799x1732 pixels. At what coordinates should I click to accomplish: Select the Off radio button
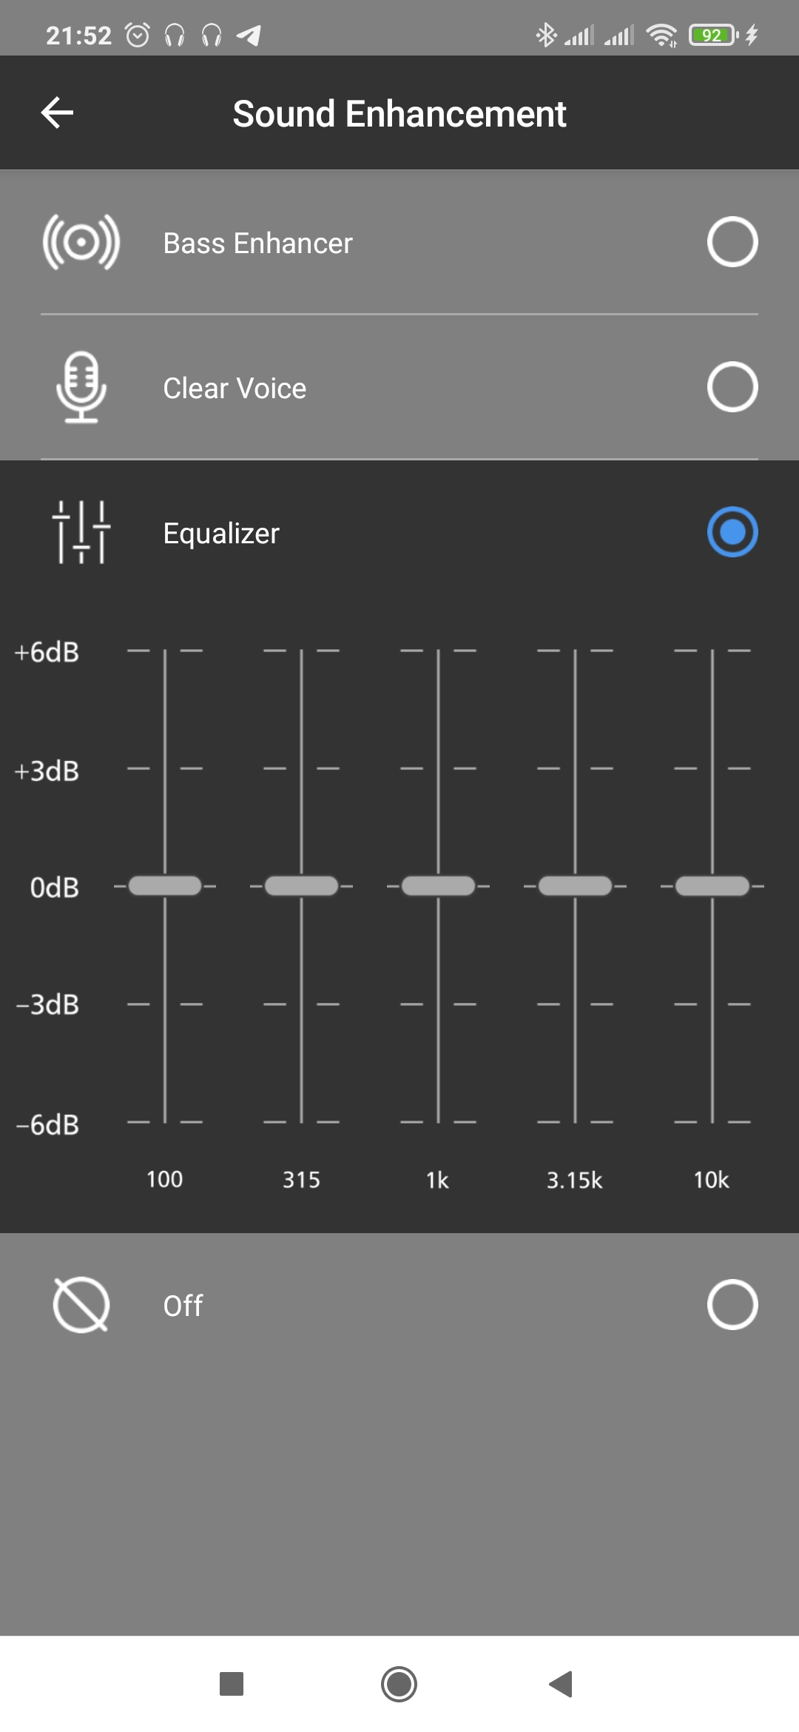tap(732, 1305)
